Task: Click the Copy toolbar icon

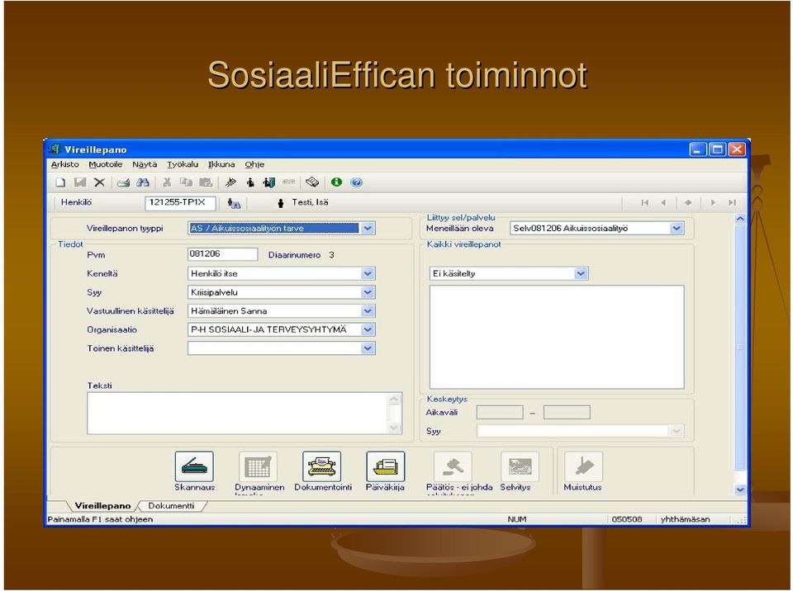Action: (186, 182)
